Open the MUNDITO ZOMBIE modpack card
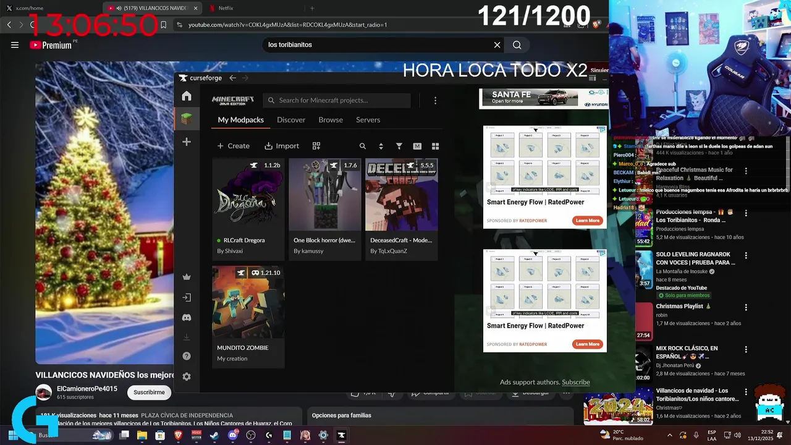The width and height of the screenshot is (791, 445). click(x=248, y=317)
